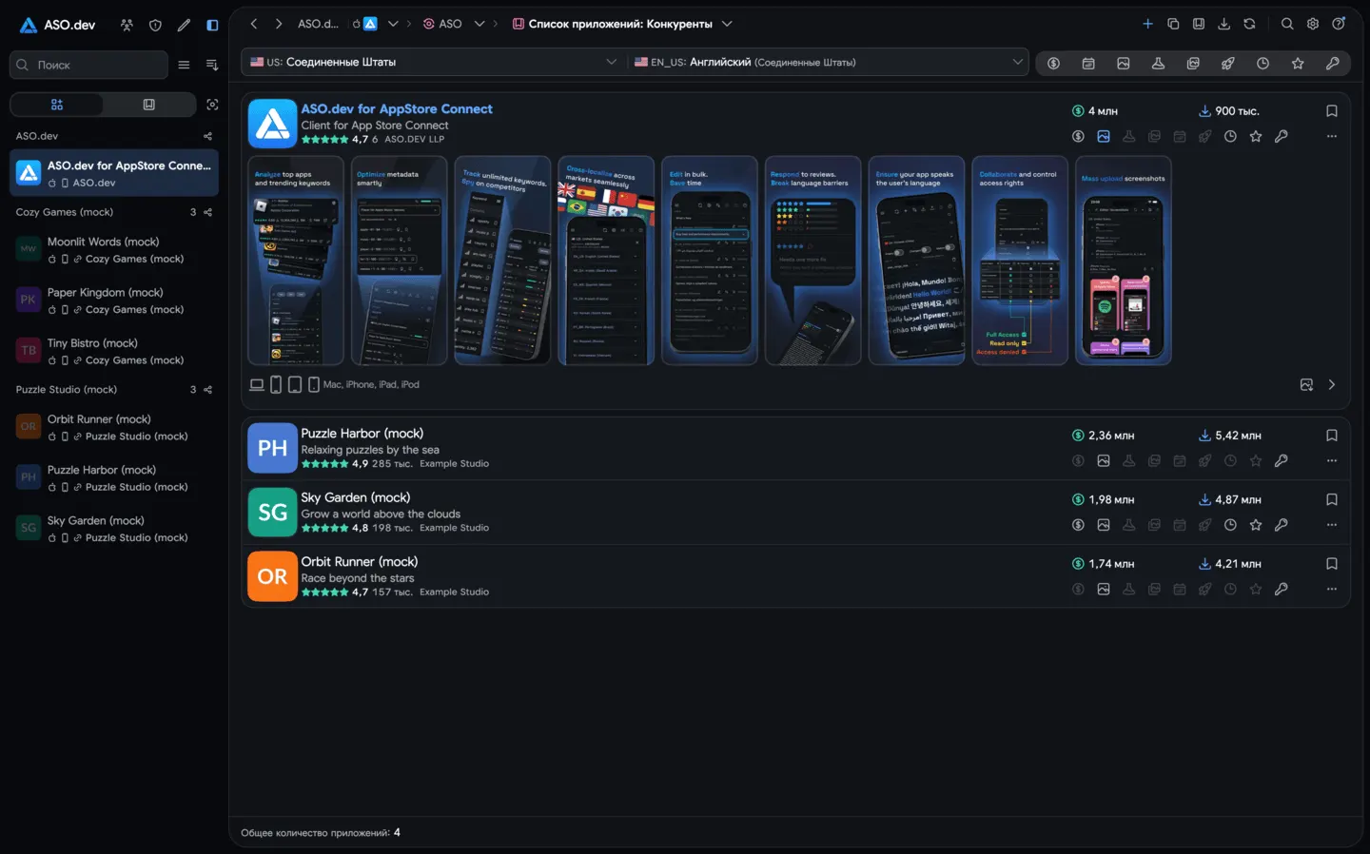Expand the ASO.dev app breadcrumb dropdown
The height and width of the screenshot is (854, 1370).
click(393, 24)
